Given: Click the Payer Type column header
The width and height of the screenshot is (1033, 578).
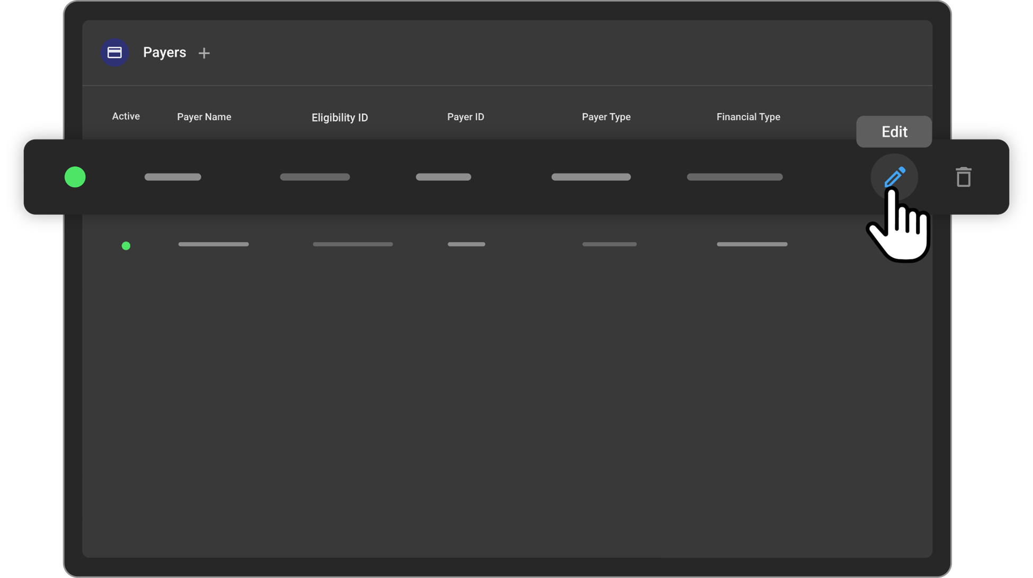Looking at the screenshot, I should tap(606, 117).
